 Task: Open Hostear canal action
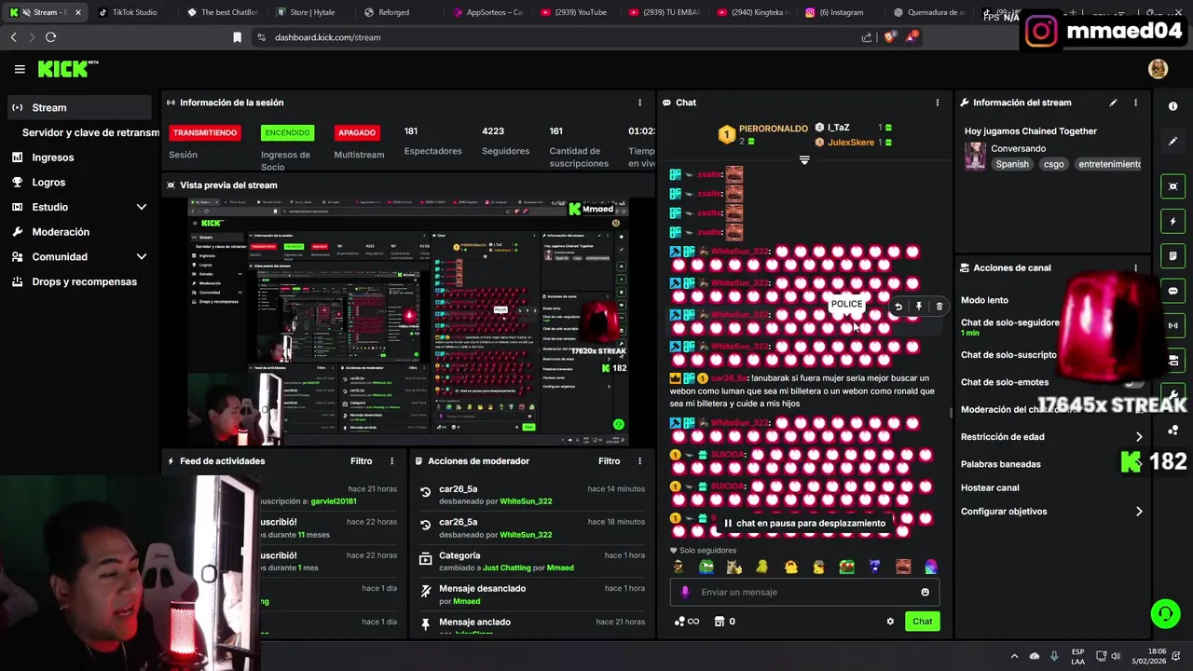(x=990, y=487)
